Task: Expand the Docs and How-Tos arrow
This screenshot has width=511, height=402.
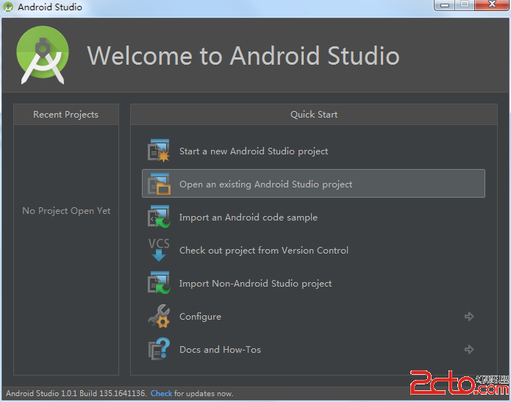Action: click(x=469, y=350)
